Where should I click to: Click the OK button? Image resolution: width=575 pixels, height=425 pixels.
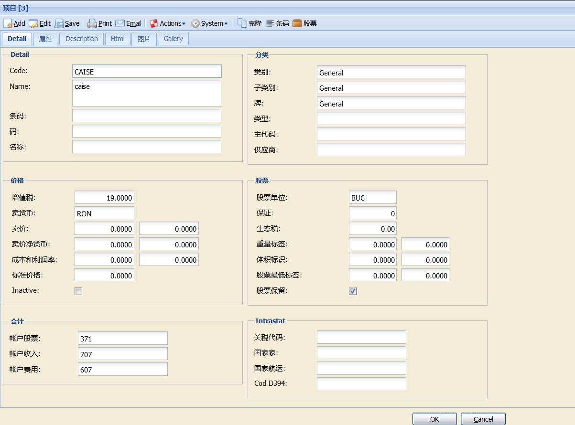coord(434,419)
